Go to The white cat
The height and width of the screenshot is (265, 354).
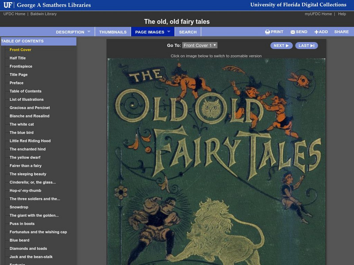(x=22, y=124)
